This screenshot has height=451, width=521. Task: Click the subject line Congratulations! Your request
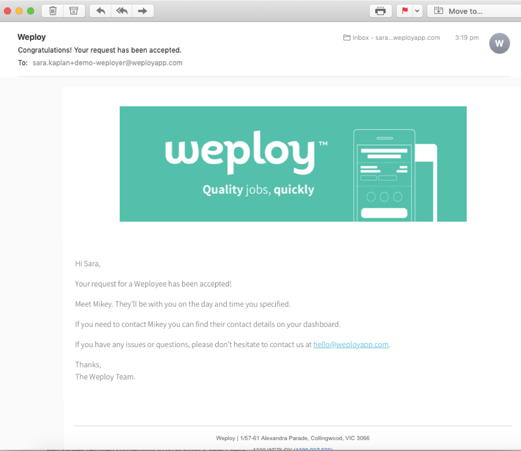point(100,50)
